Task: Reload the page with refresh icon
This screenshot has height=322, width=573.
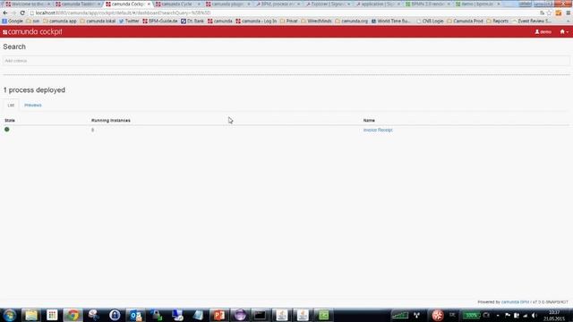Action: pyautogui.click(x=22, y=13)
